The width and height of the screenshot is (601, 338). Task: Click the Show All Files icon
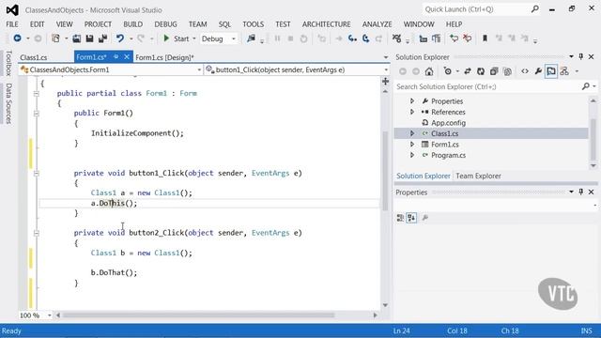[x=507, y=71]
